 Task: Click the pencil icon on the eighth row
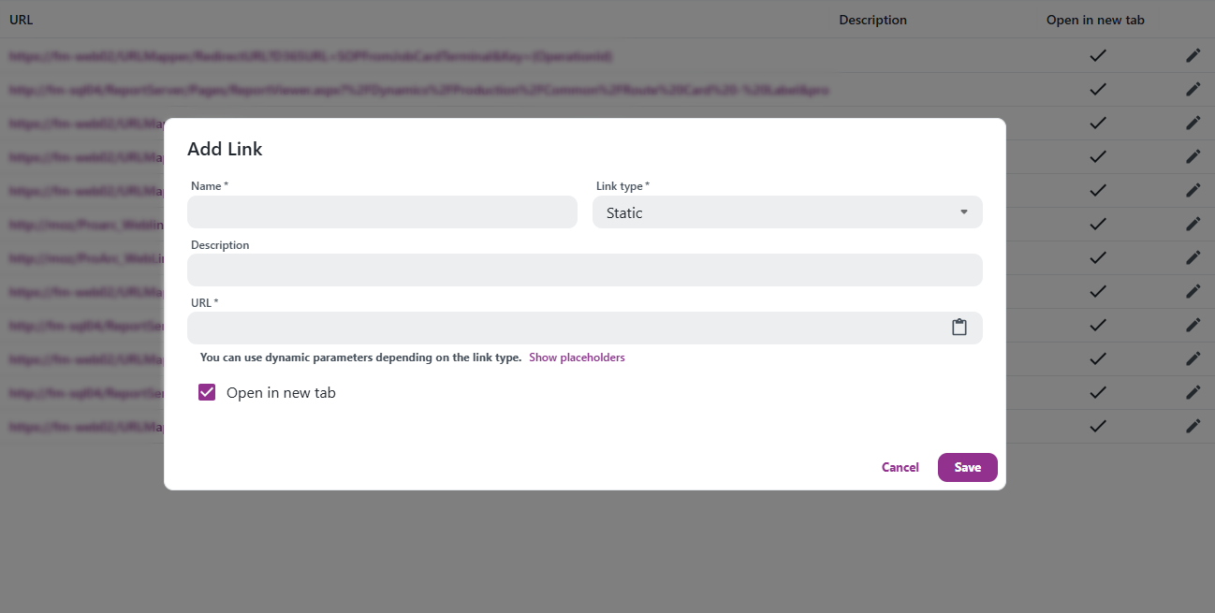click(1193, 291)
